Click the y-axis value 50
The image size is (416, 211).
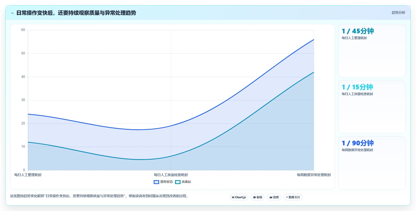click(x=23, y=53)
